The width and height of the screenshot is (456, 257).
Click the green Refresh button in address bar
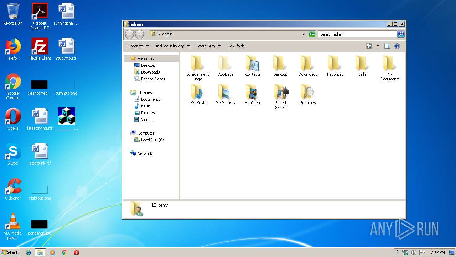point(312,34)
